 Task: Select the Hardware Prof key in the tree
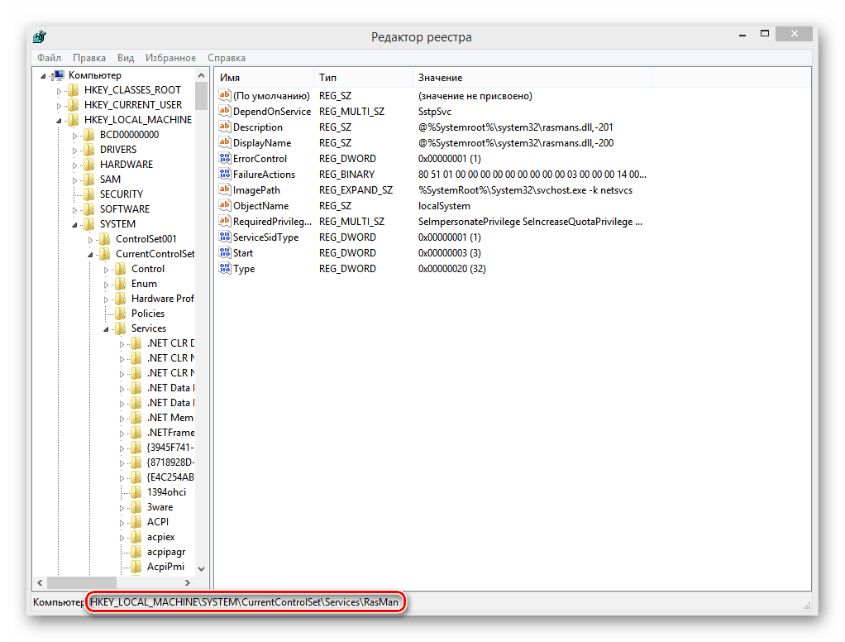point(162,298)
